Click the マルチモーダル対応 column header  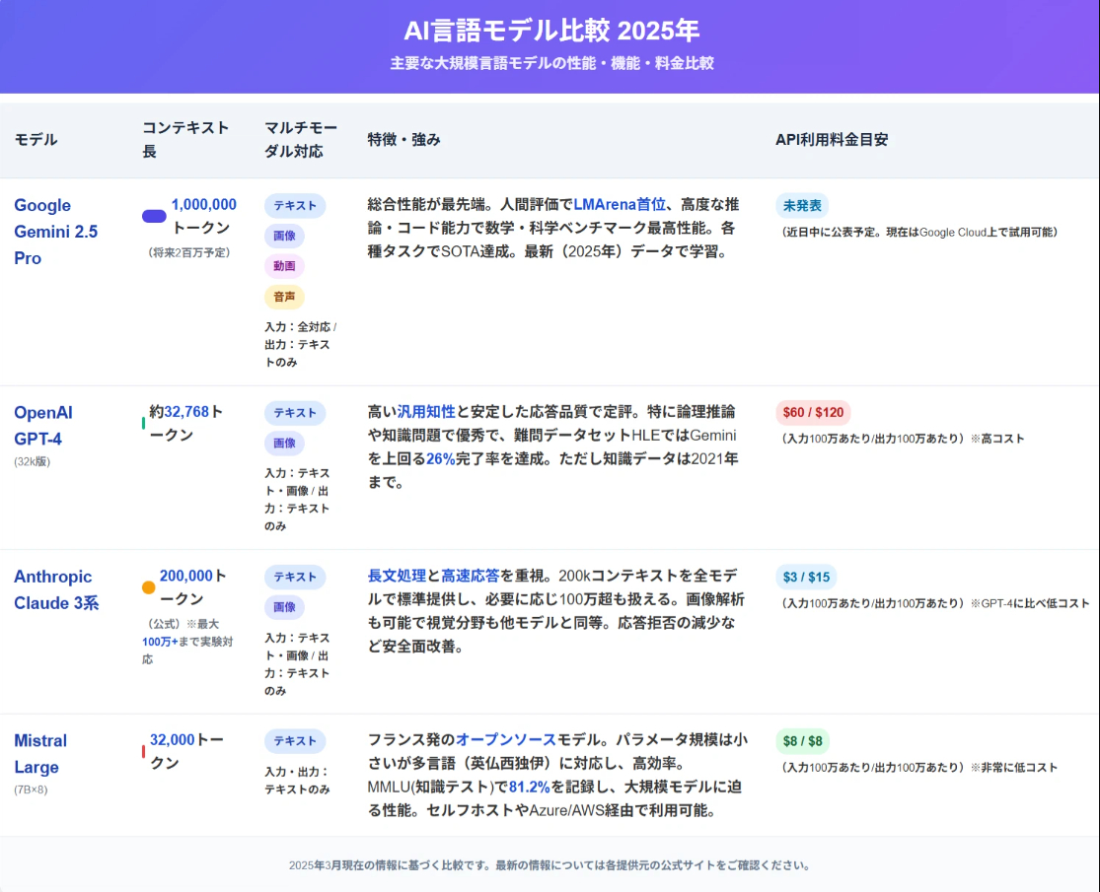pos(301,139)
